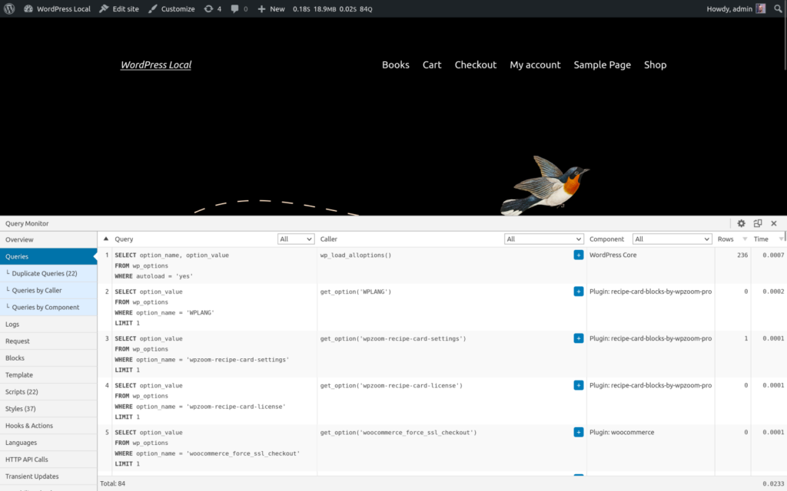This screenshot has width=787, height=491.
Task: Open the Checkout page link
Action: click(x=475, y=65)
